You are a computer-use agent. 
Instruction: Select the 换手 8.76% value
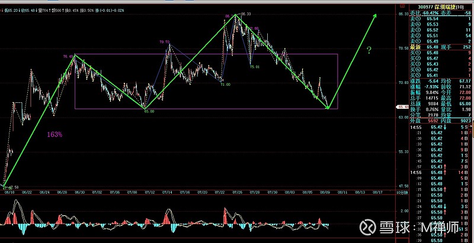[433, 109]
